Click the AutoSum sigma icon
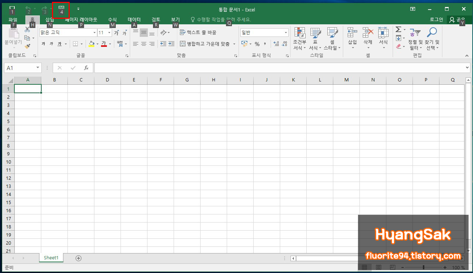Screen dimensions: 473x273 pyautogui.click(x=398, y=29)
